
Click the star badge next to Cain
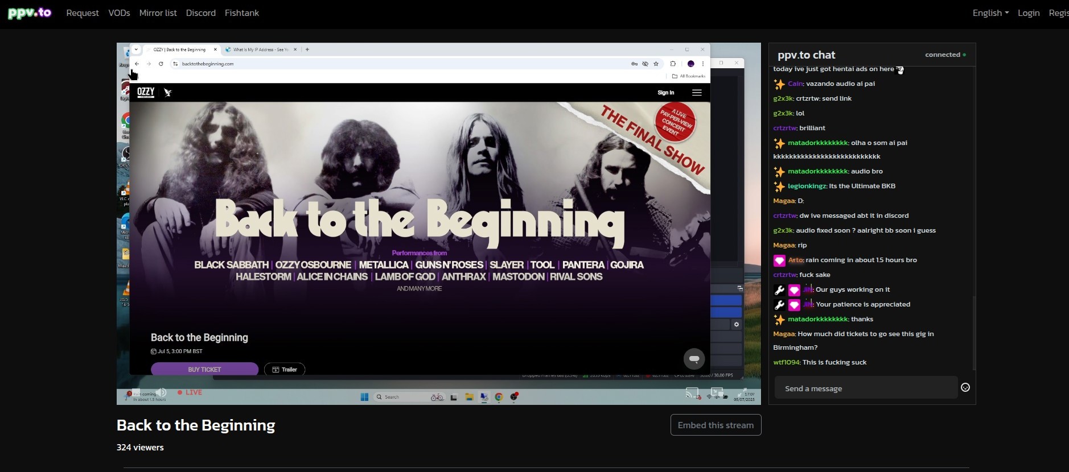[779, 84]
